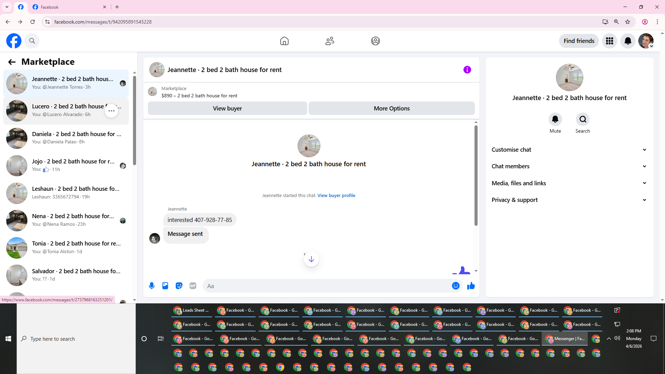Go to the Home feed icon
Screen dimensions: 665x374
tap(284, 41)
